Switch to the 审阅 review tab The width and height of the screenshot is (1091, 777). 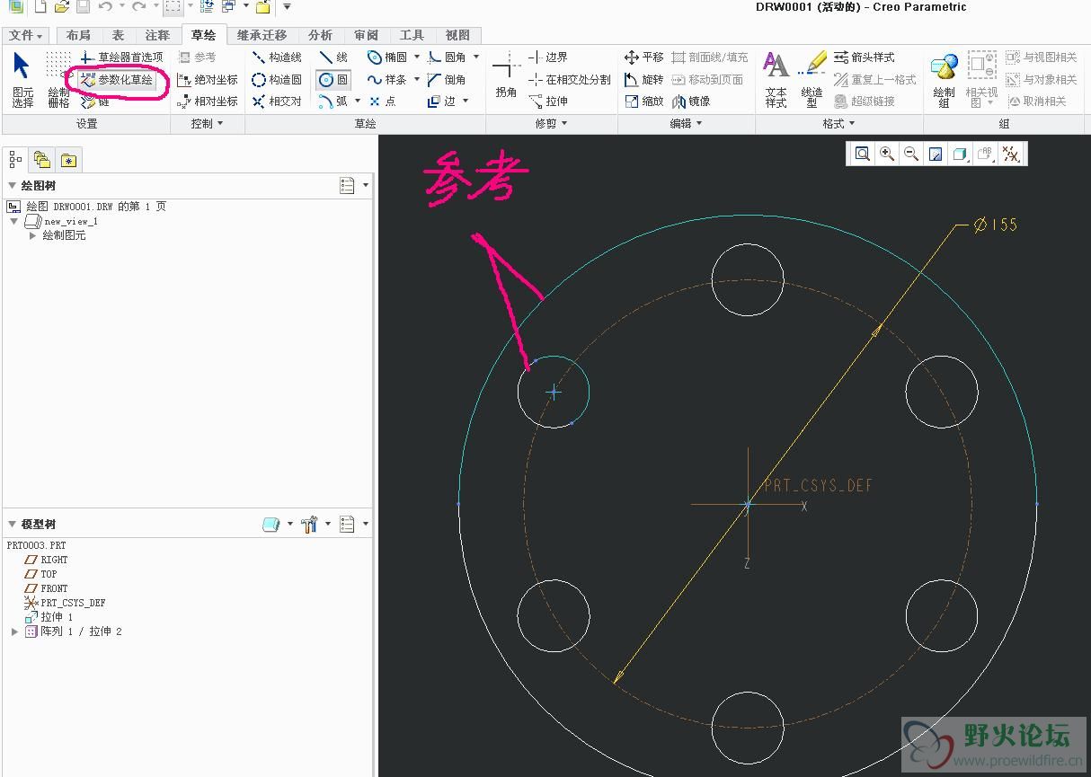coord(366,35)
